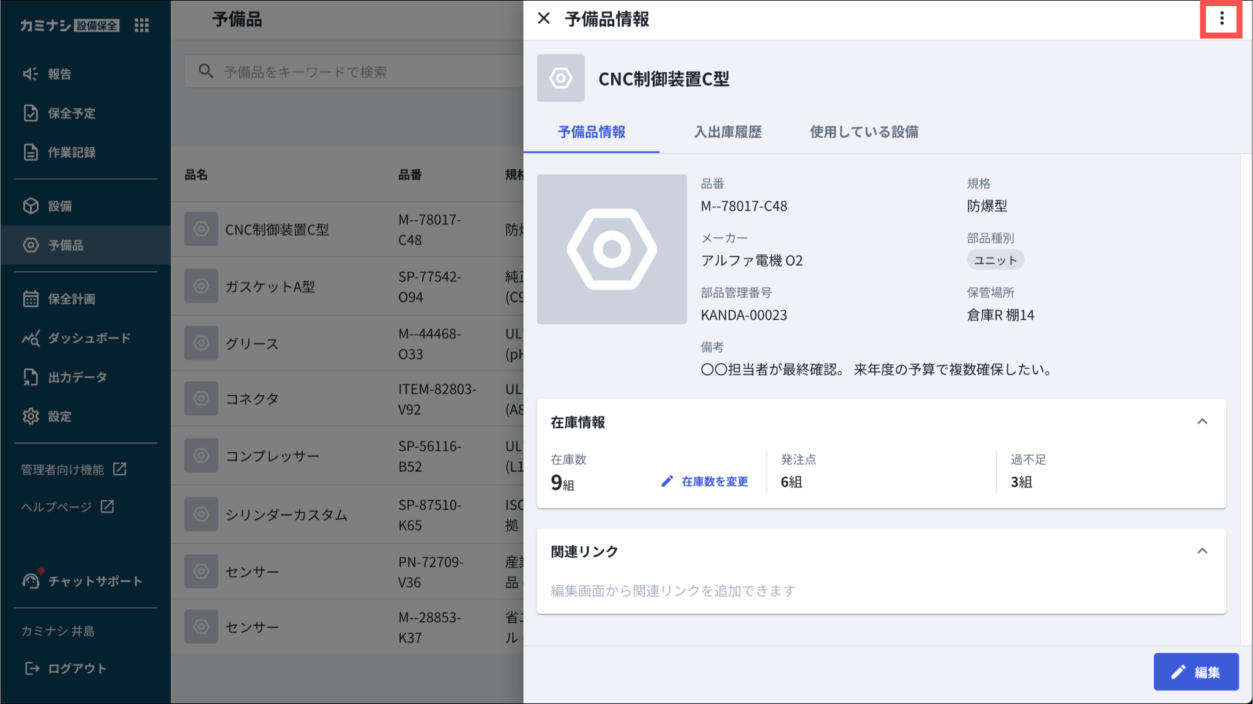Go to 設備 cube icon item
The width and height of the screenshot is (1253, 704).
59,206
